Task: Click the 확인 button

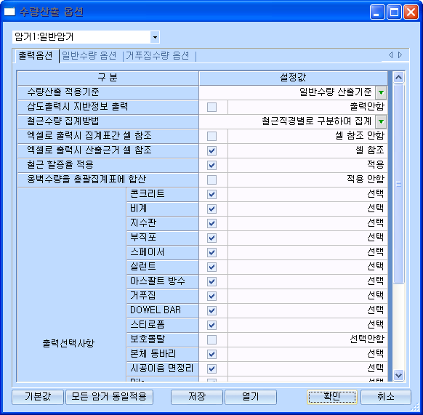Action: (332, 397)
